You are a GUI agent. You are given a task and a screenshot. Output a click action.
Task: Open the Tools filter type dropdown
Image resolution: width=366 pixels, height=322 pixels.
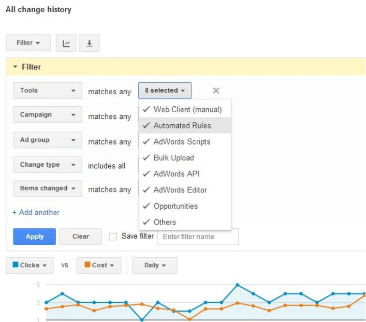point(47,90)
